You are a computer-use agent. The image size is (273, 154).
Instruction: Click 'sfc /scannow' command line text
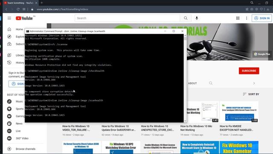(59, 44)
